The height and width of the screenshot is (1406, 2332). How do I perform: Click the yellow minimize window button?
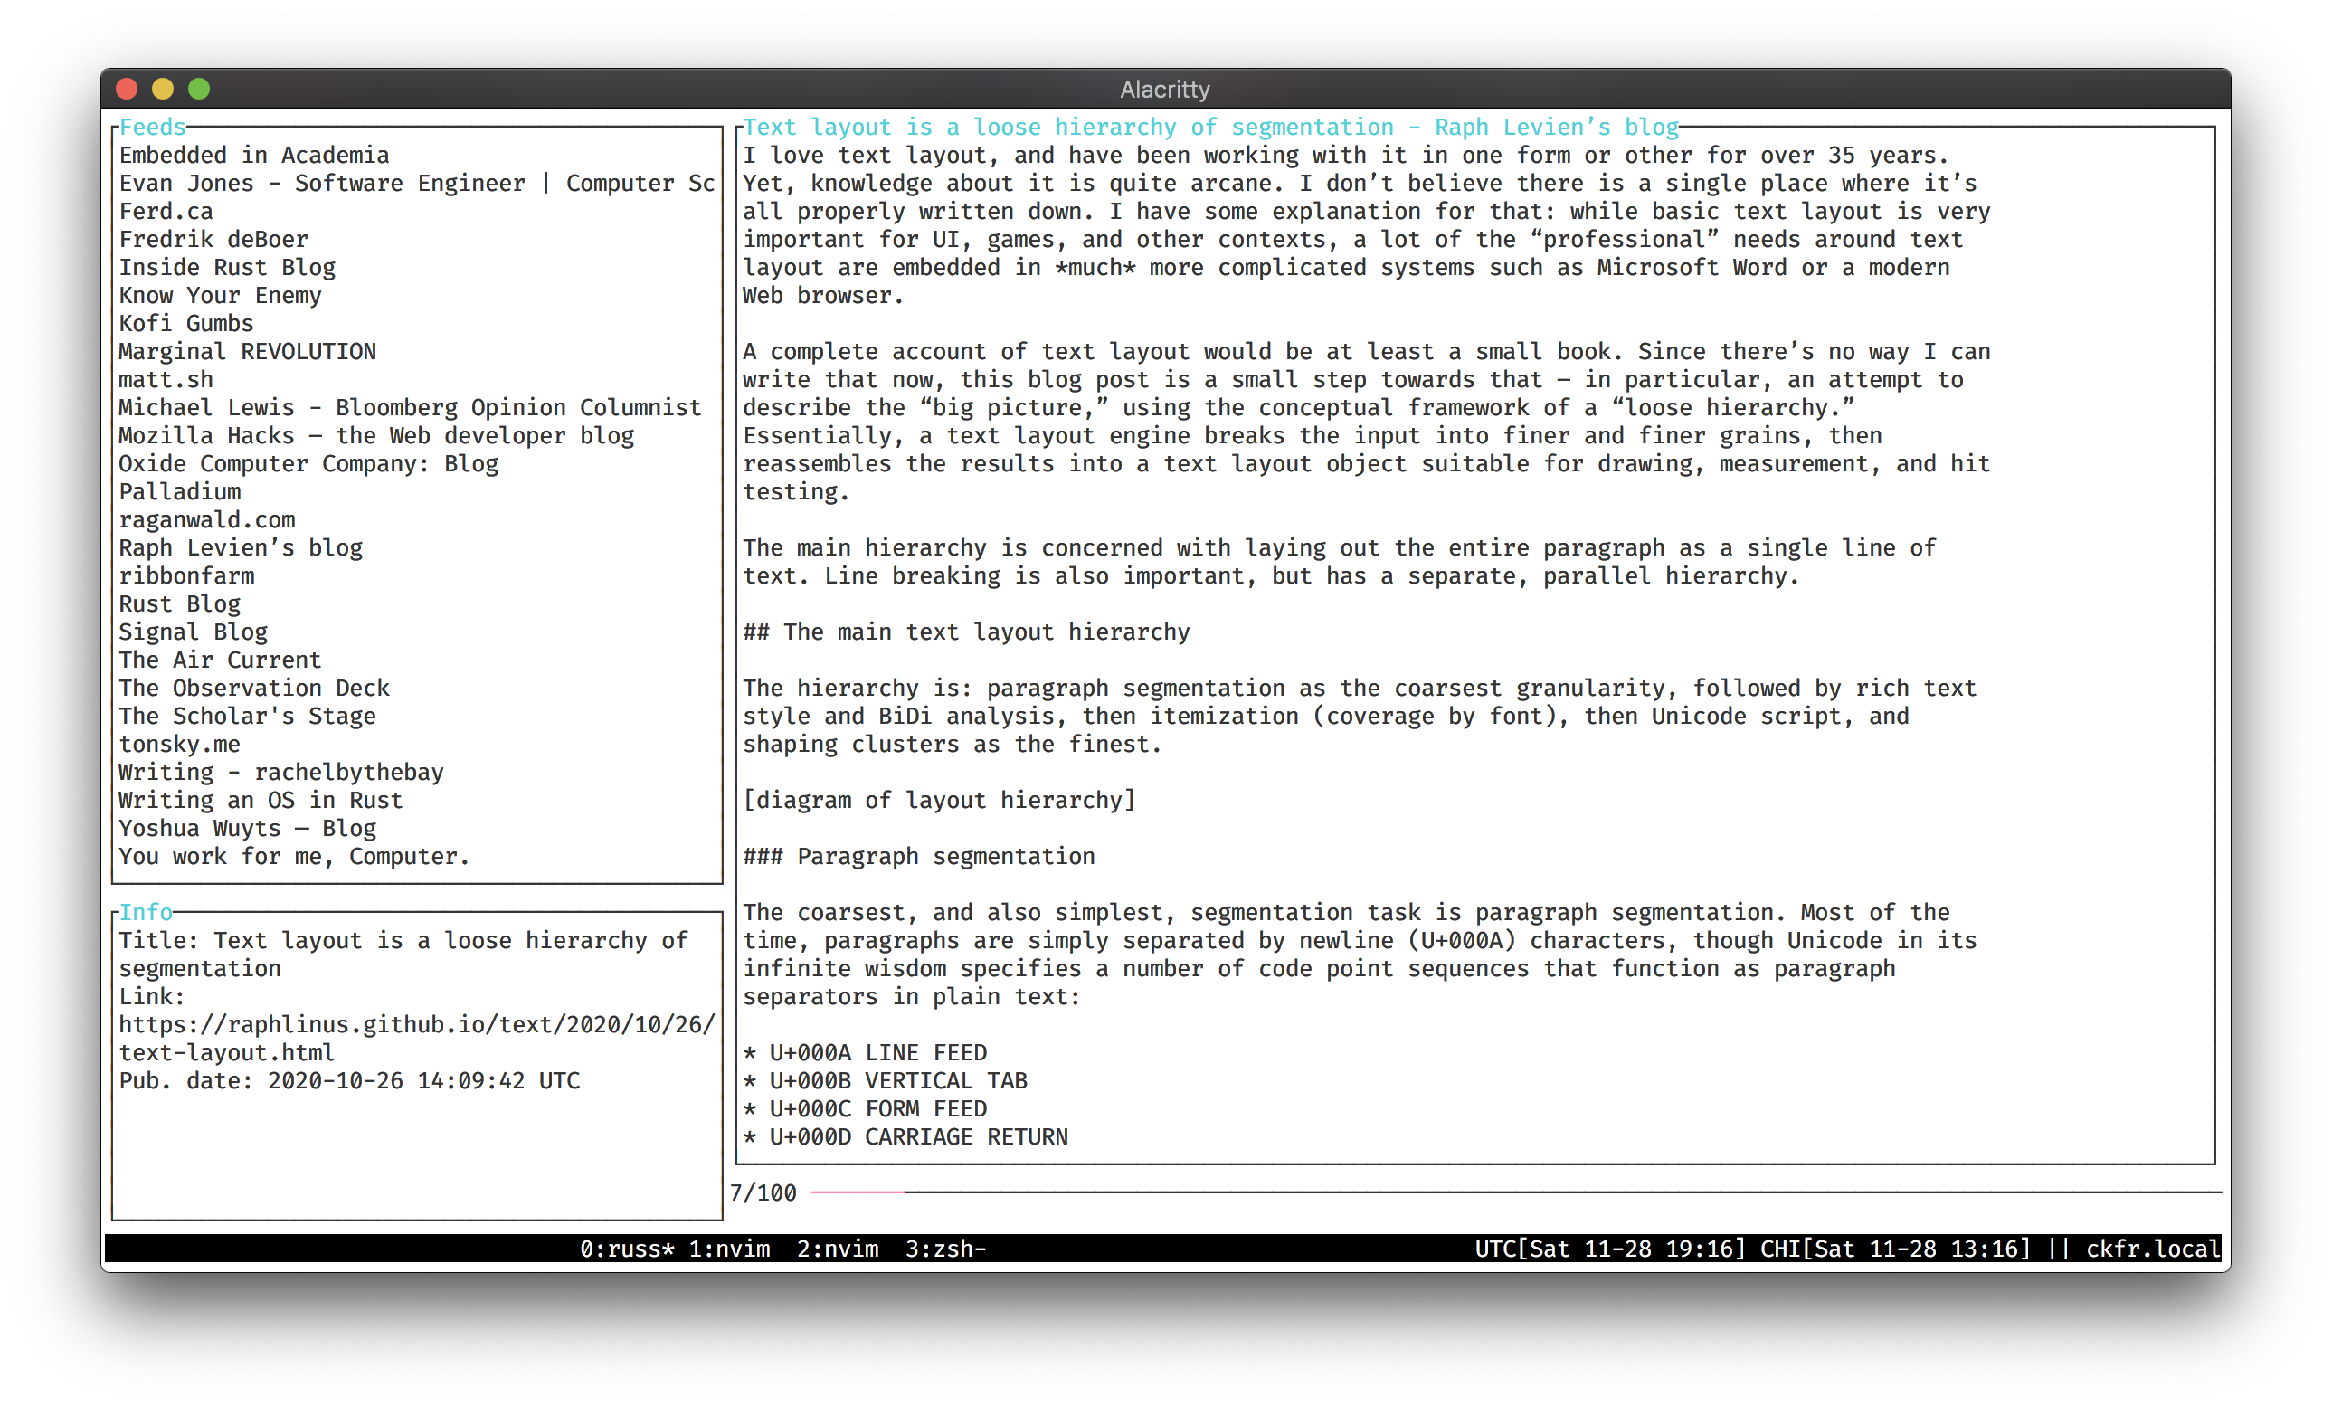tap(163, 89)
